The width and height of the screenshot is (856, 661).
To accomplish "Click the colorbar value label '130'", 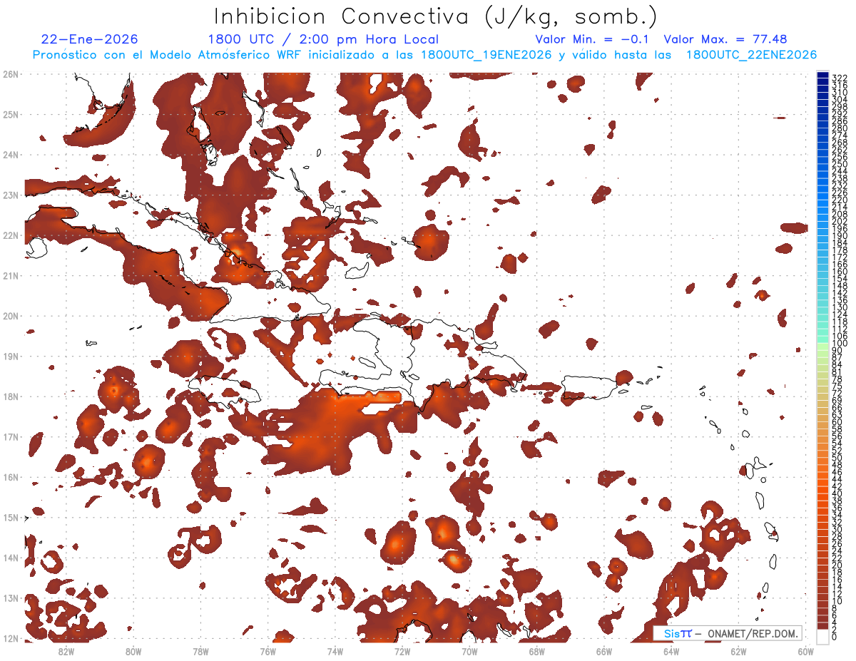I will click(840, 307).
